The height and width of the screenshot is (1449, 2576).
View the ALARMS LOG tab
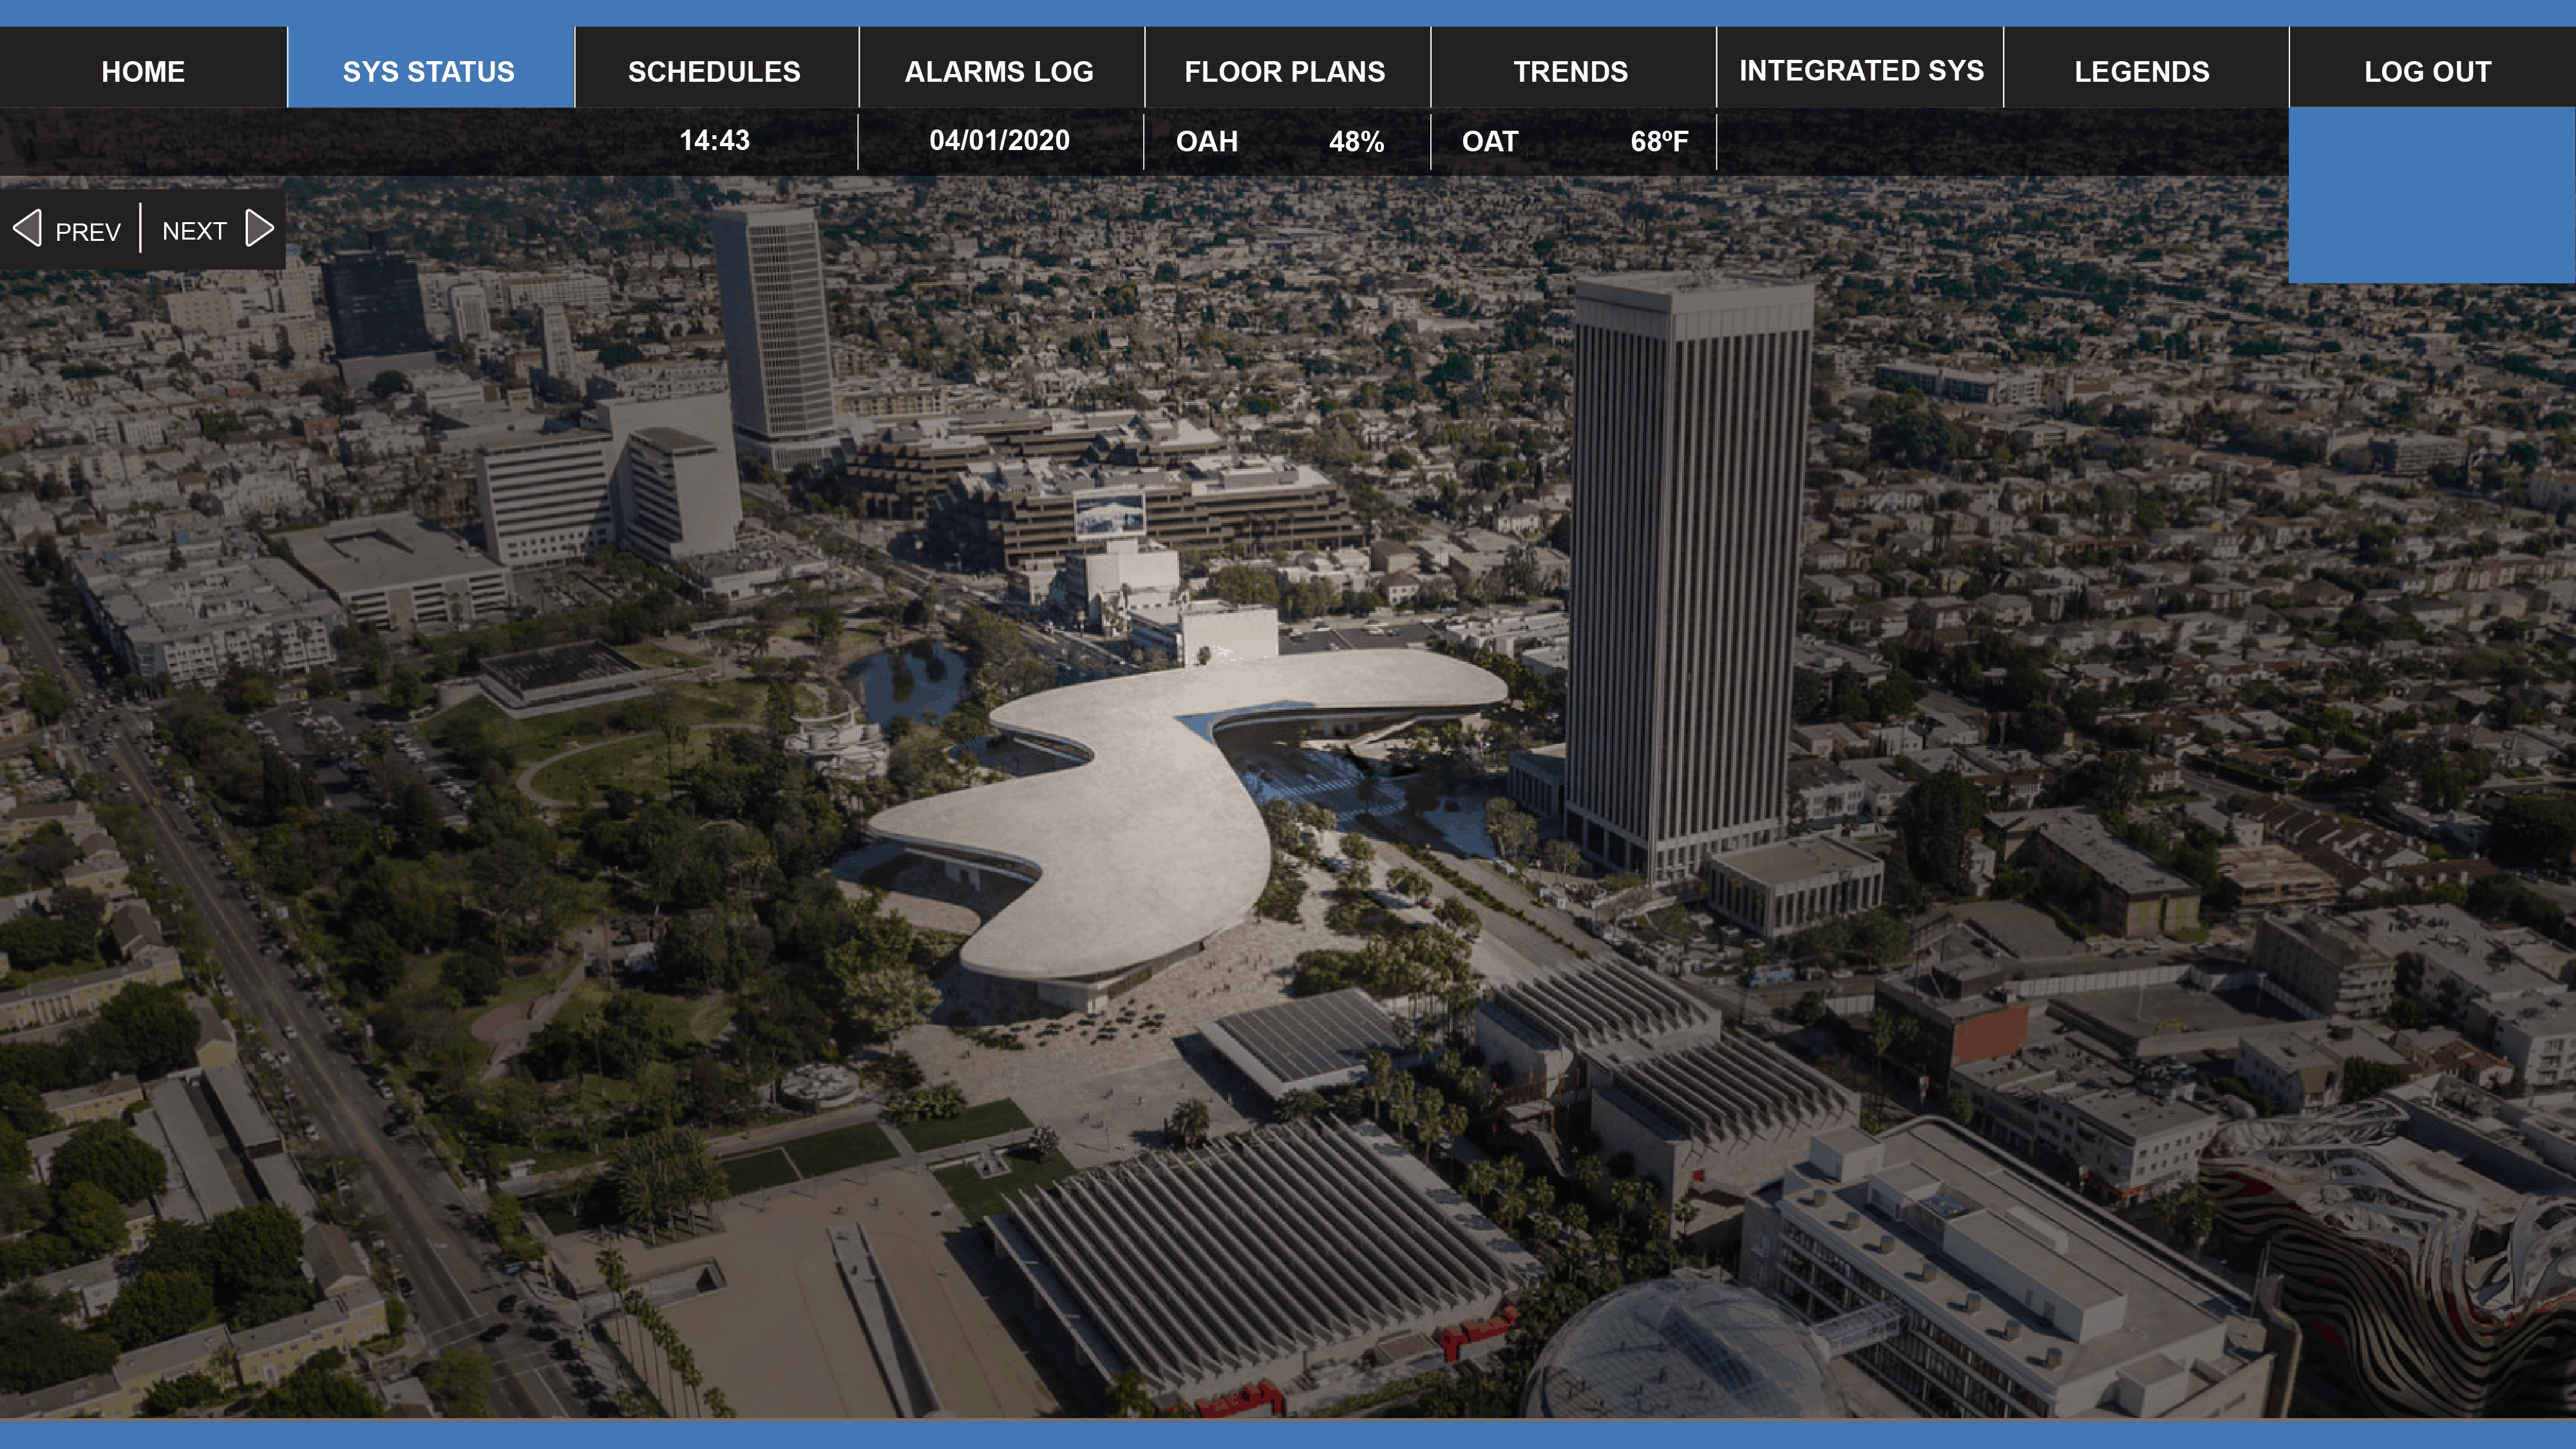[999, 72]
